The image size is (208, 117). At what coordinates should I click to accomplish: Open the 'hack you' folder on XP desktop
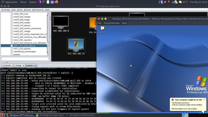point(102,30)
